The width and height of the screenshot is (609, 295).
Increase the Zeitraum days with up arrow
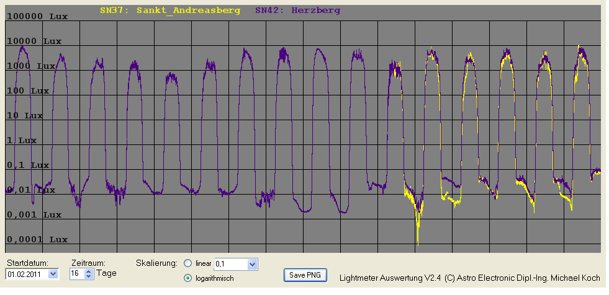pyautogui.click(x=89, y=271)
